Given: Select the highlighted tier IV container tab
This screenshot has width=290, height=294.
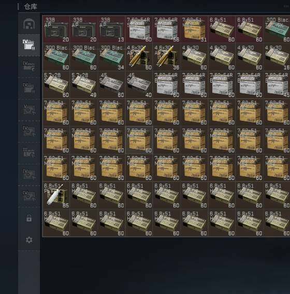Looking at the screenshot, I should [x=29, y=45].
